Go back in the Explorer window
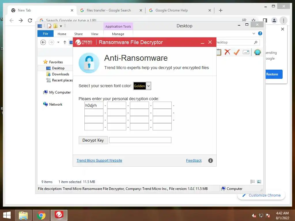Image resolution: width=295 pixels, height=221 pixels. pos(43,43)
